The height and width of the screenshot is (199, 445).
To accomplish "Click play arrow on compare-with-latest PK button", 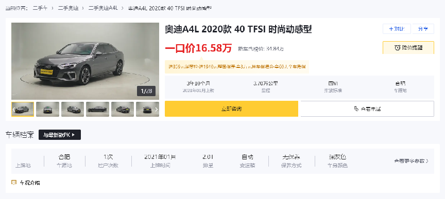I will pos(73,135).
